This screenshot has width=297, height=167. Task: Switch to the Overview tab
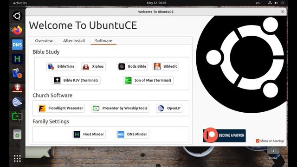click(x=44, y=41)
